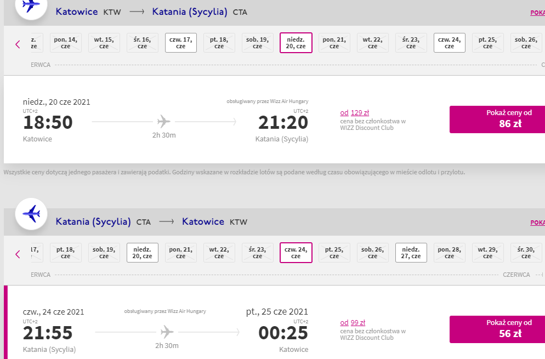Click the return flight airplane logo icon
Viewport: 545px width, 359px height.
point(31,214)
